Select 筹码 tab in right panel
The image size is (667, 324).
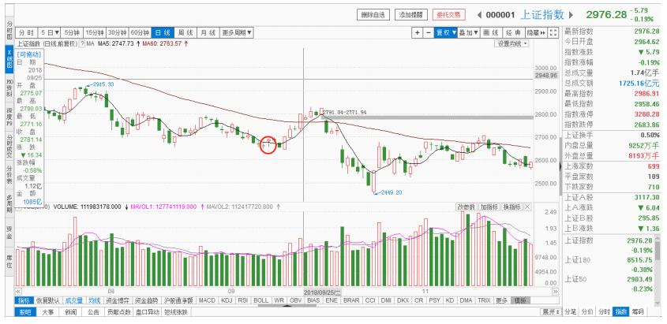(x=637, y=311)
